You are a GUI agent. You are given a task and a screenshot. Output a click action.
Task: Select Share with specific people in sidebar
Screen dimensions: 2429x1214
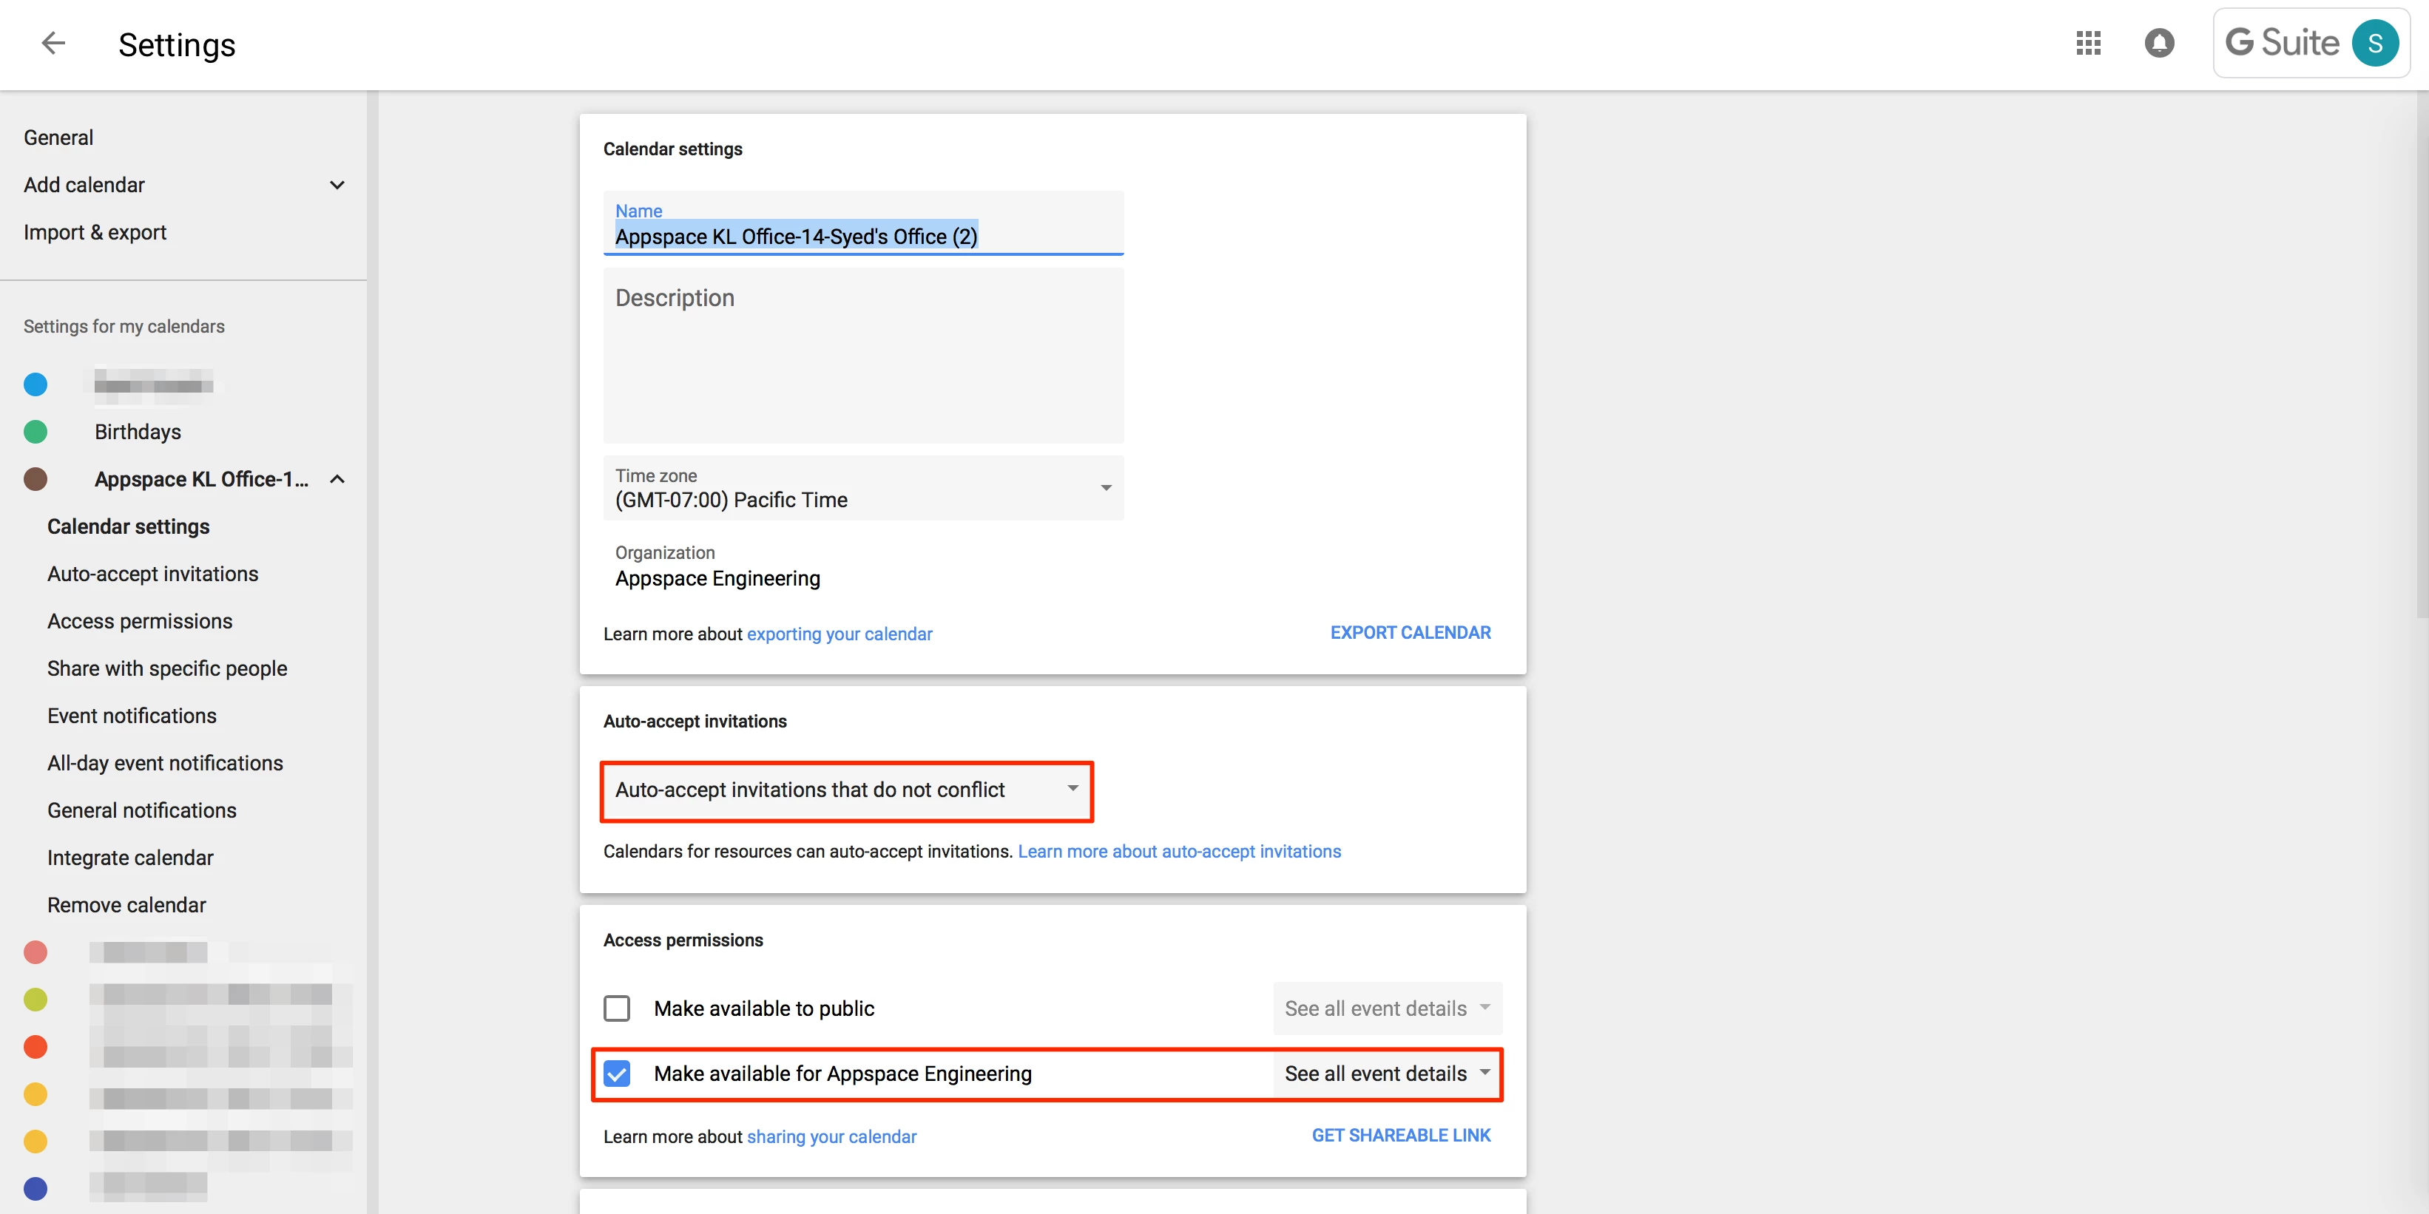167,668
